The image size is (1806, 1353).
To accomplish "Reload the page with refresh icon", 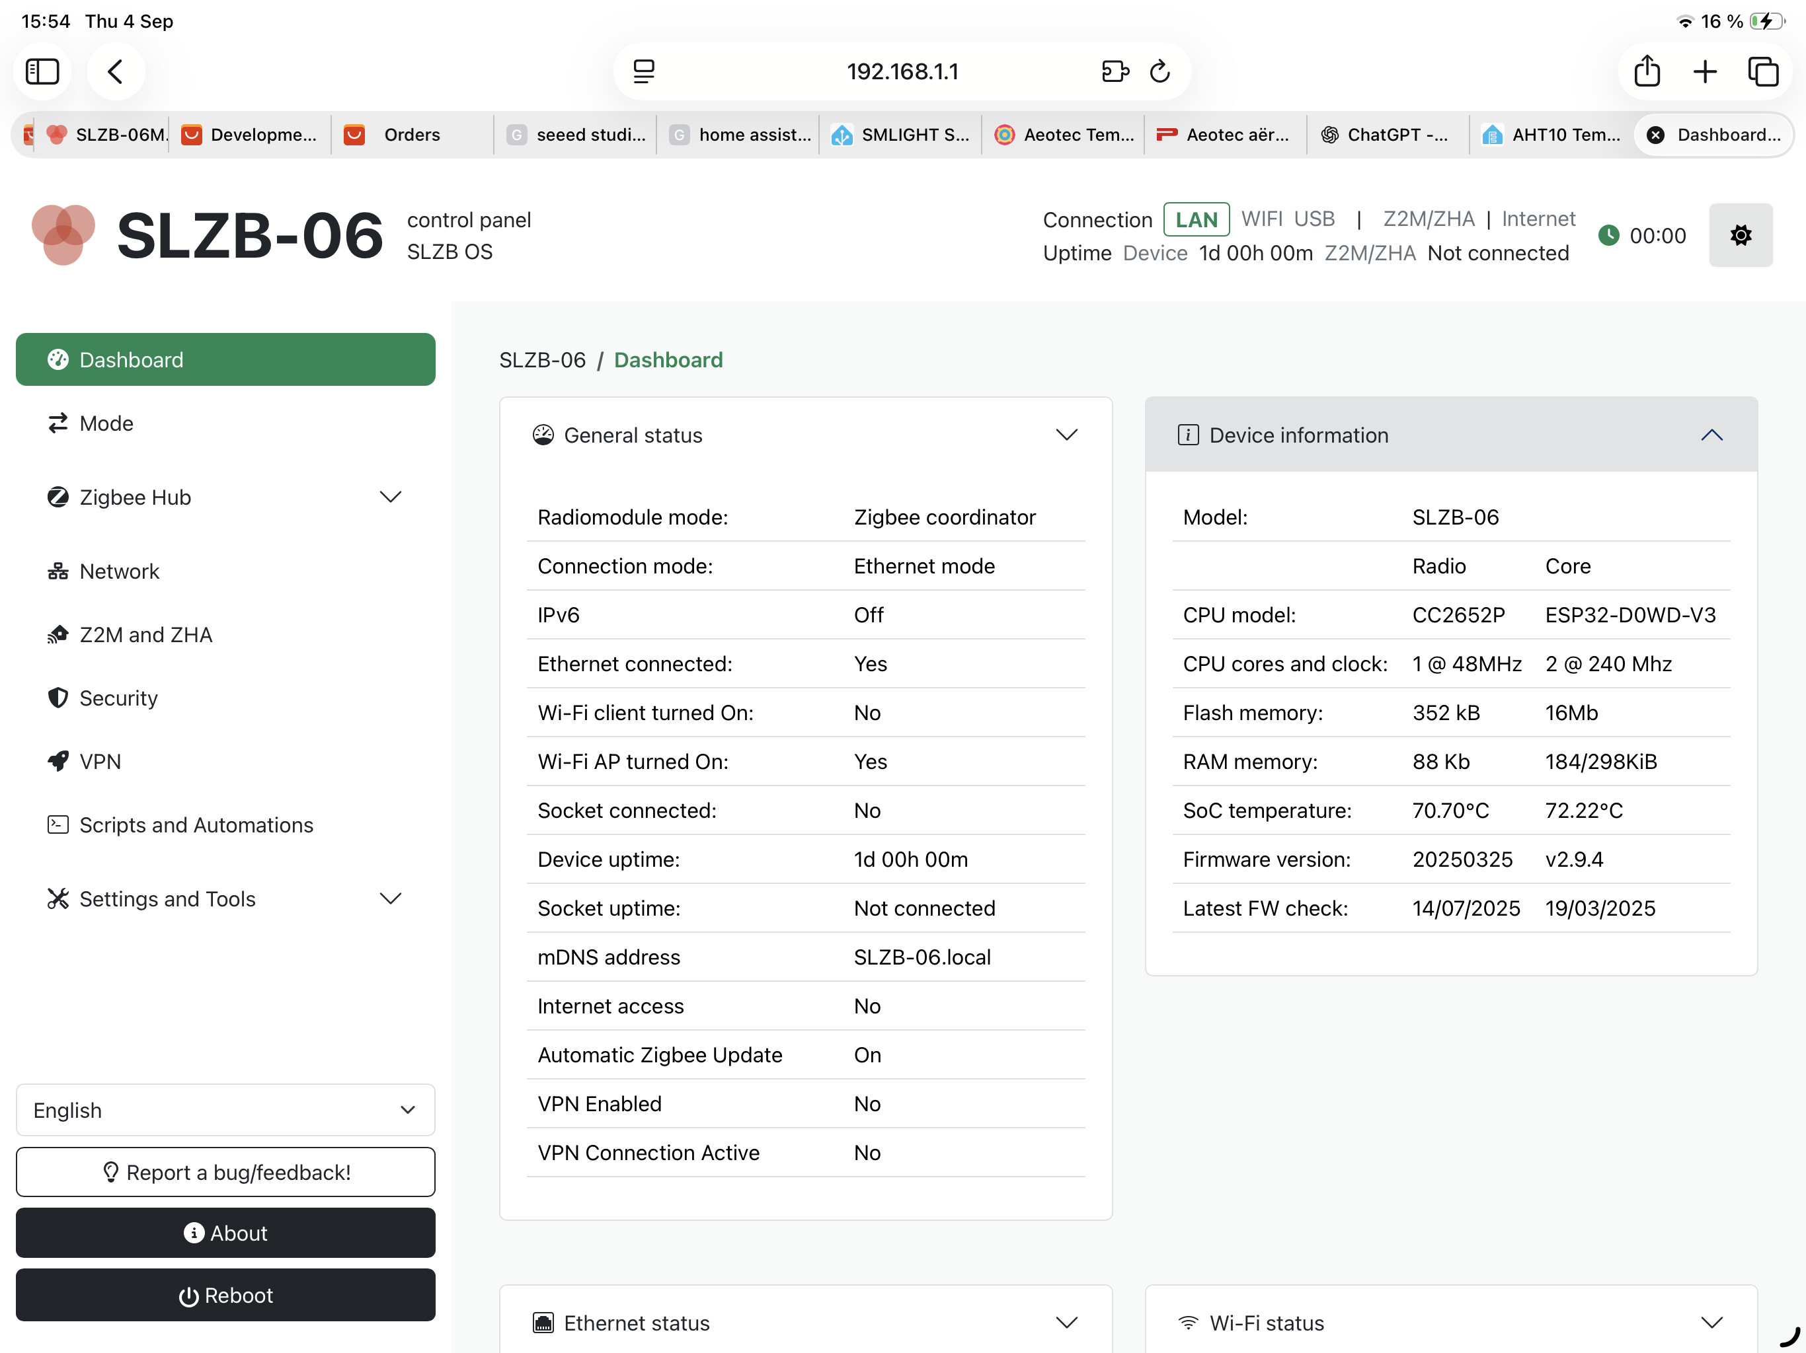I will pos(1159,72).
